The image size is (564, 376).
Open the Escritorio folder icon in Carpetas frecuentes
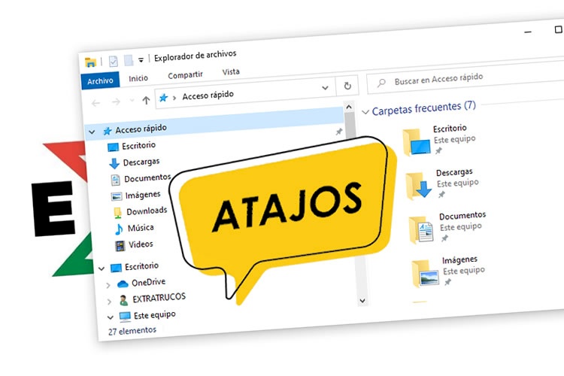click(412, 143)
